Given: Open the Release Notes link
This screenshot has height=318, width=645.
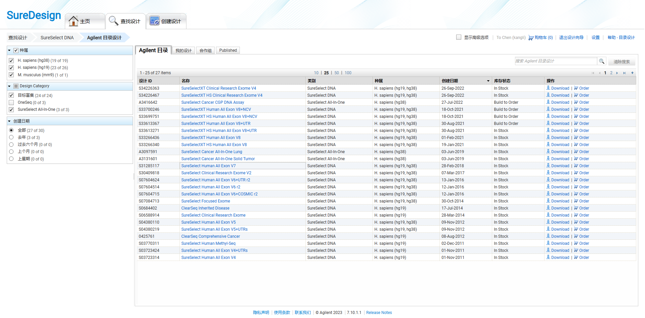Looking at the screenshot, I should (x=379, y=313).
